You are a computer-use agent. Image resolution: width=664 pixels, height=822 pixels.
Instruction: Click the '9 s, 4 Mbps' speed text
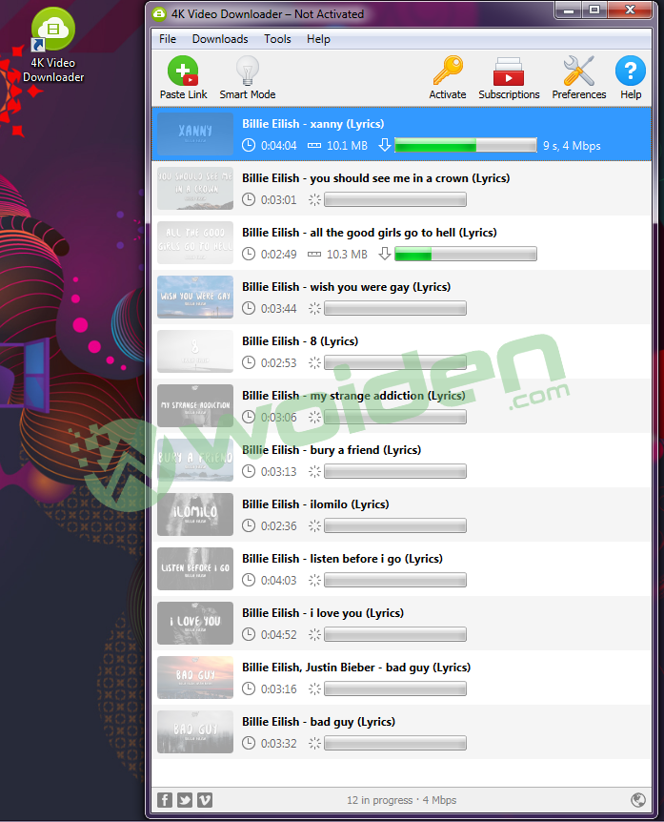coord(572,146)
